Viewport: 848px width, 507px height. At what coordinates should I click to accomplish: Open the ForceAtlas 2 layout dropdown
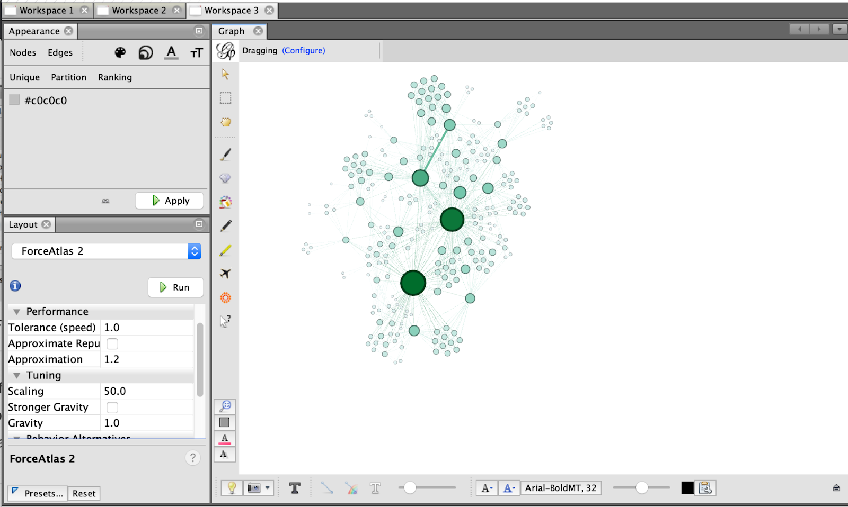click(106, 251)
